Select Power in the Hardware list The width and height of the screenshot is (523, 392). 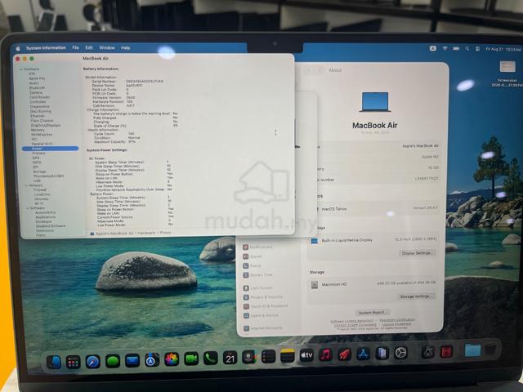(50, 149)
